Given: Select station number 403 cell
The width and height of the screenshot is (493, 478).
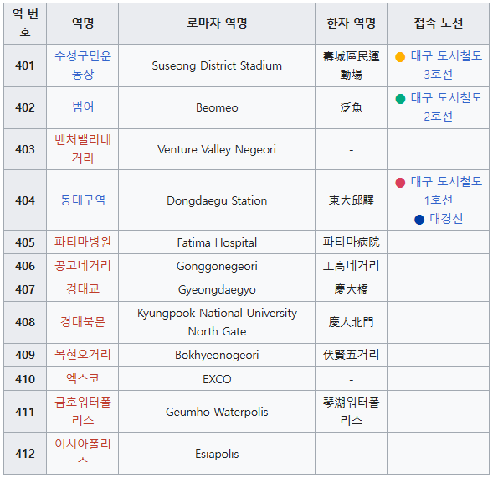Looking at the screenshot, I should [25, 149].
